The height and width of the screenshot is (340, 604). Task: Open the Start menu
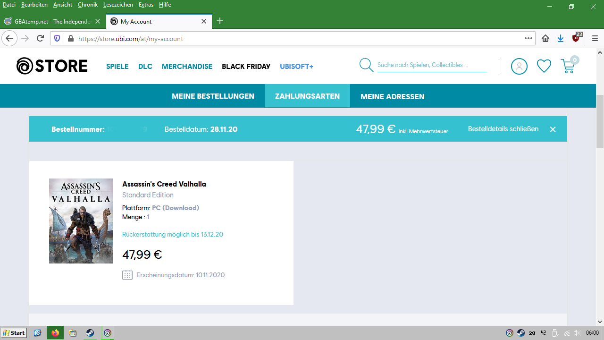click(x=14, y=333)
